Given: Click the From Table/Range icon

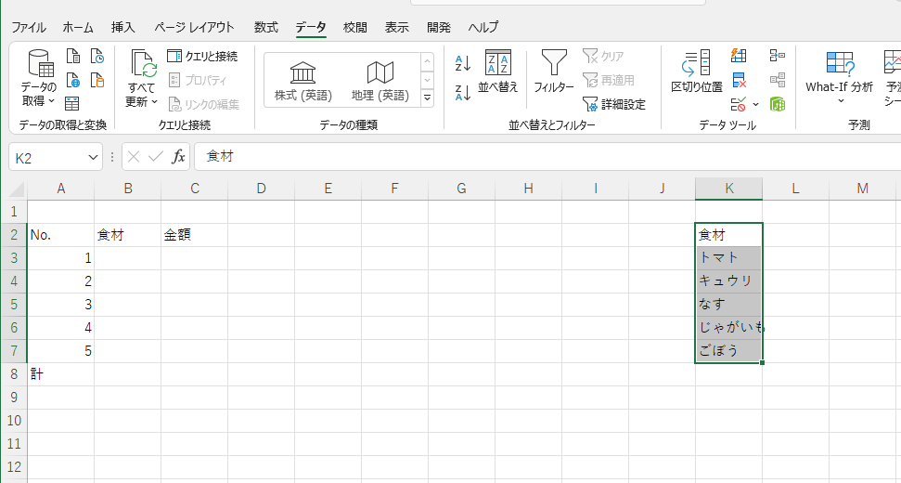Looking at the screenshot, I should point(71,103).
